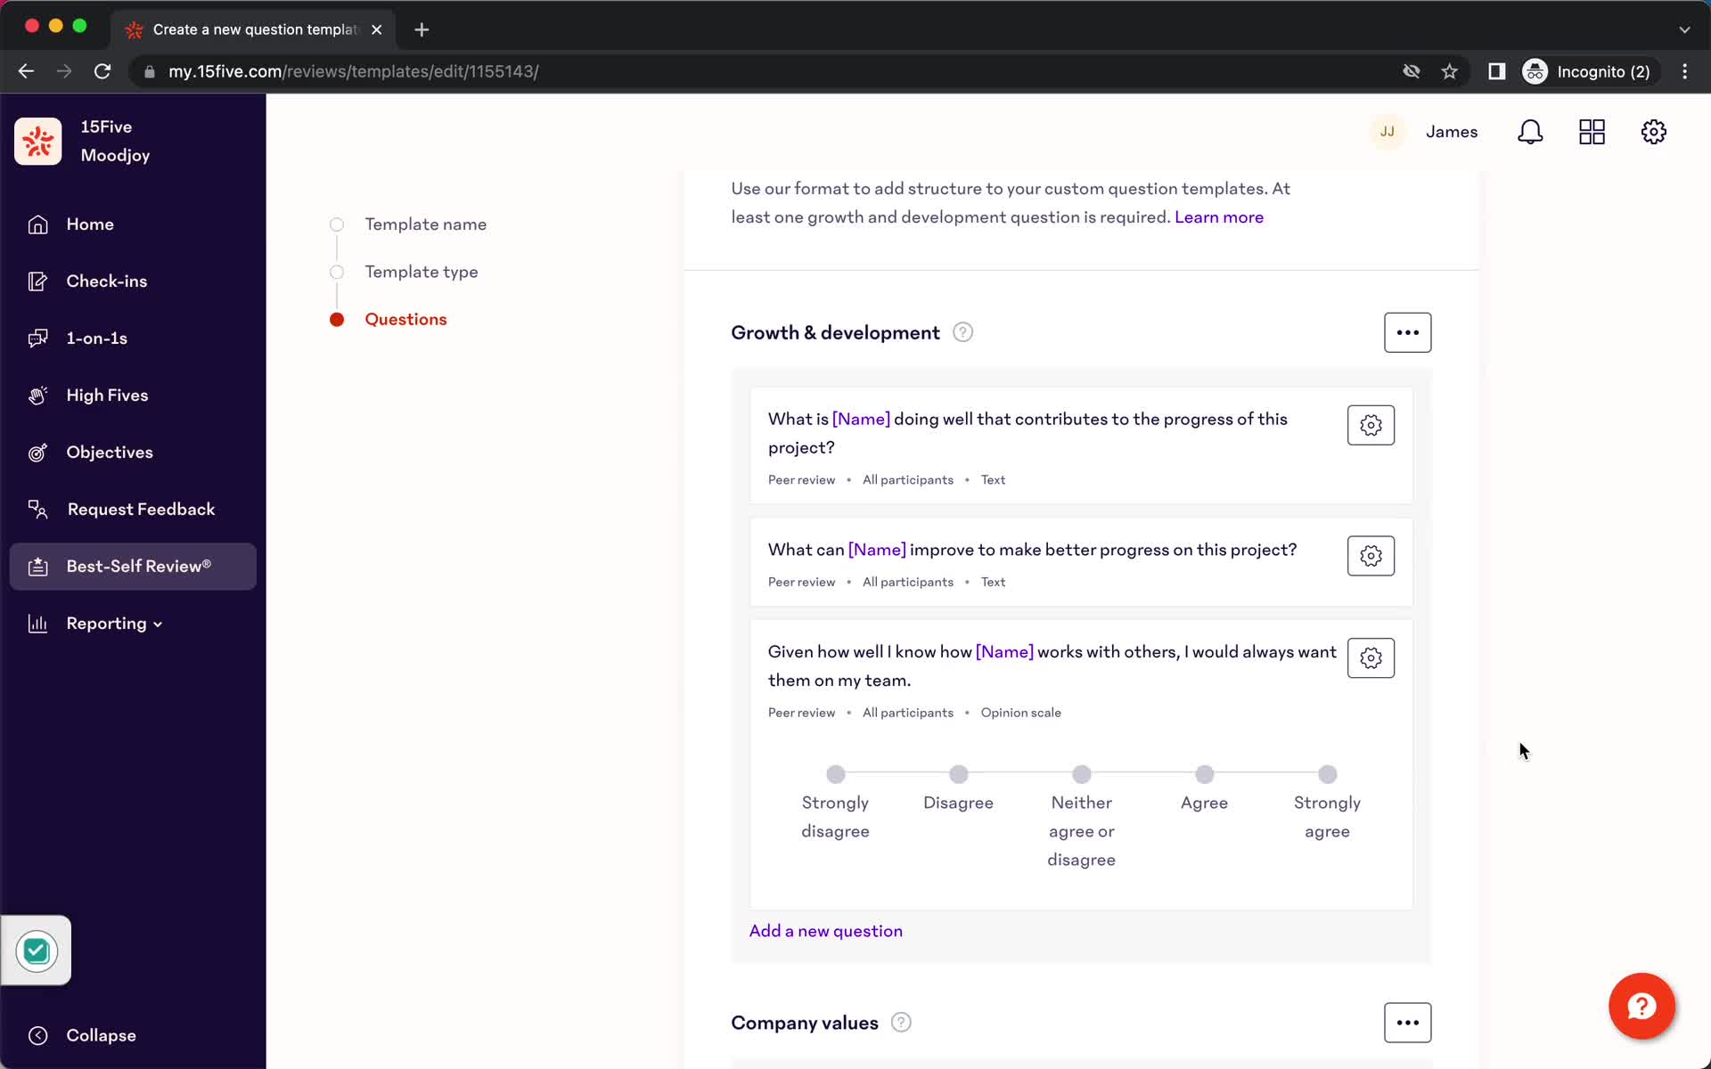Navigate to 1-on-1s panel
Screen dimensions: 1711x1069
tap(96, 338)
